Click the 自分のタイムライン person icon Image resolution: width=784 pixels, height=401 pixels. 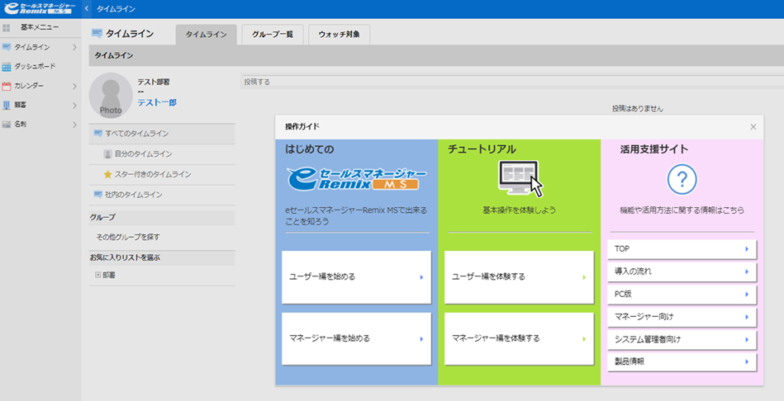tap(107, 153)
